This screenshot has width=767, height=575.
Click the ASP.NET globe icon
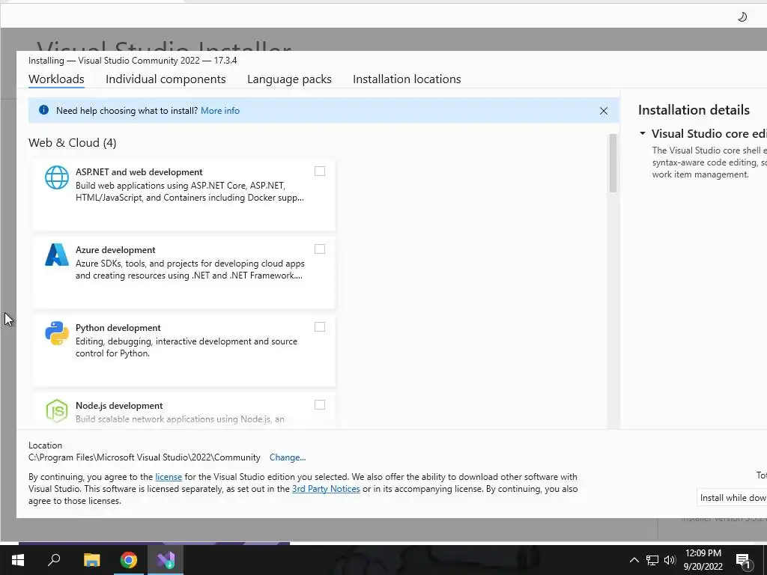pyautogui.click(x=57, y=177)
